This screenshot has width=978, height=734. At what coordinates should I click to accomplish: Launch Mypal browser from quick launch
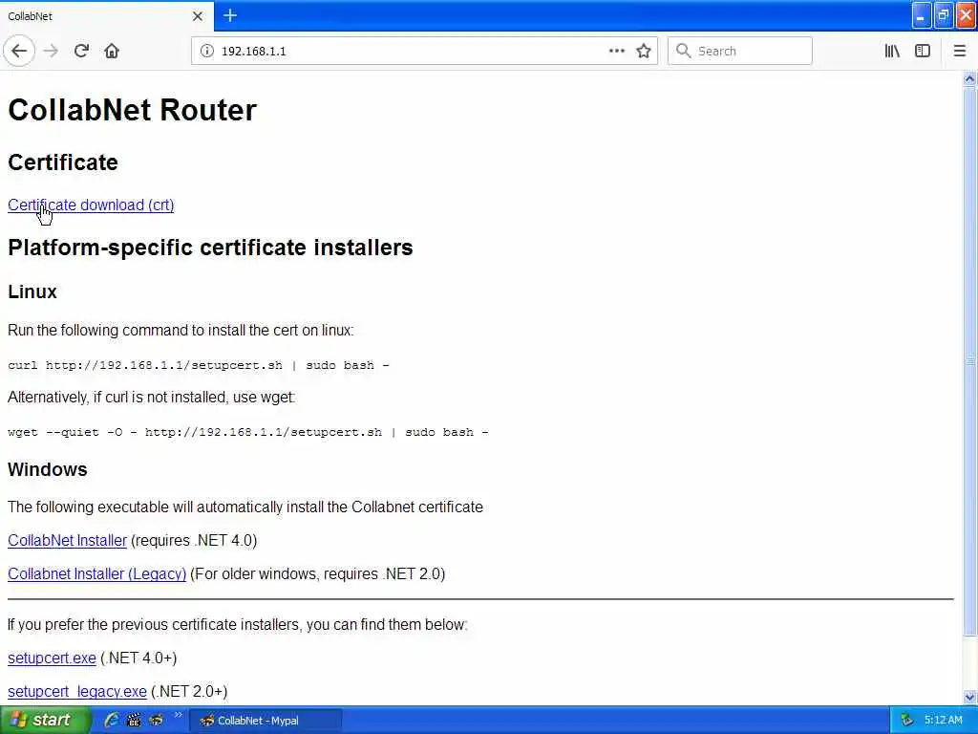(x=156, y=721)
